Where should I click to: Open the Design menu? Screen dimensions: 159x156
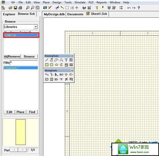point(57,2)
